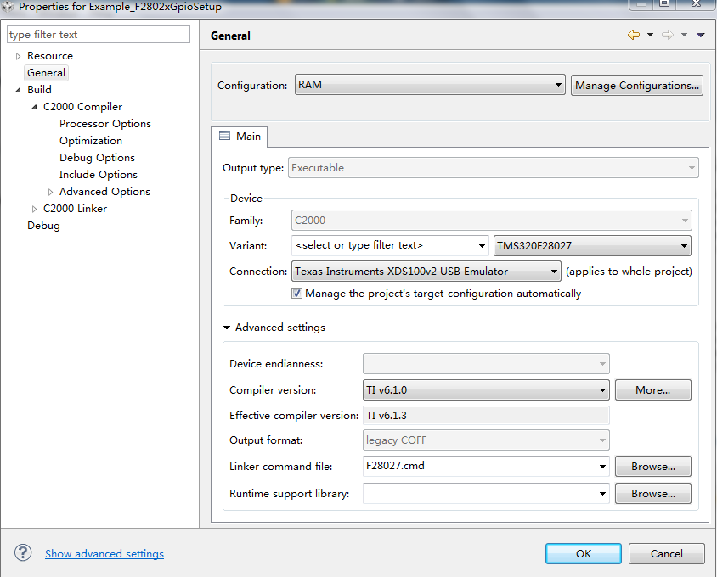Click the disabled Family C2000 dropdown

click(x=492, y=221)
